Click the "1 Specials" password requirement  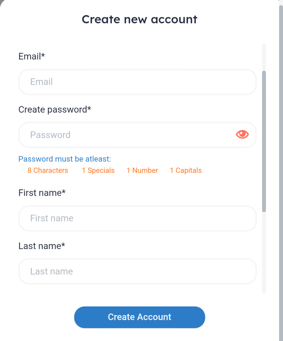pos(98,170)
